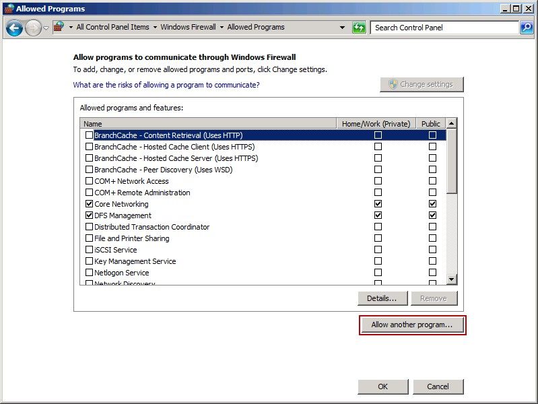The image size is (538, 404).
Task: Click the Remove button
Action: (x=434, y=298)
